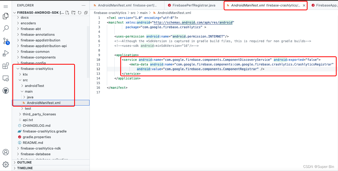This screenshot has width=338, height=171.
Task: Open the Accounts icon in activity bar
Action: pos(6,152)
